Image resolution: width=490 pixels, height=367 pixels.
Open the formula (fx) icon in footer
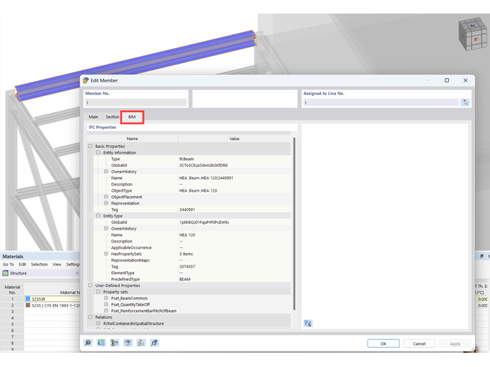(x=154, y=343)
